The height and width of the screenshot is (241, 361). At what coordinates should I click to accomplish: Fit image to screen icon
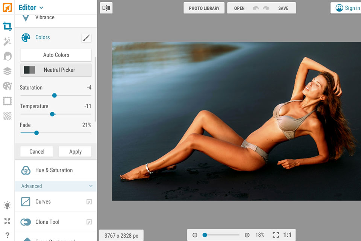(x=276, y=235)
